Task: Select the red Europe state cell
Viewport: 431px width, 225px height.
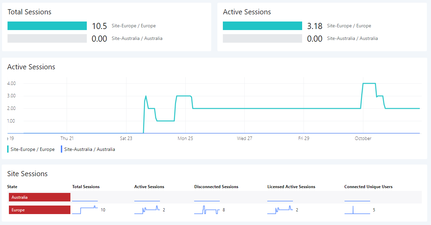Action: (x=40, y=210)
